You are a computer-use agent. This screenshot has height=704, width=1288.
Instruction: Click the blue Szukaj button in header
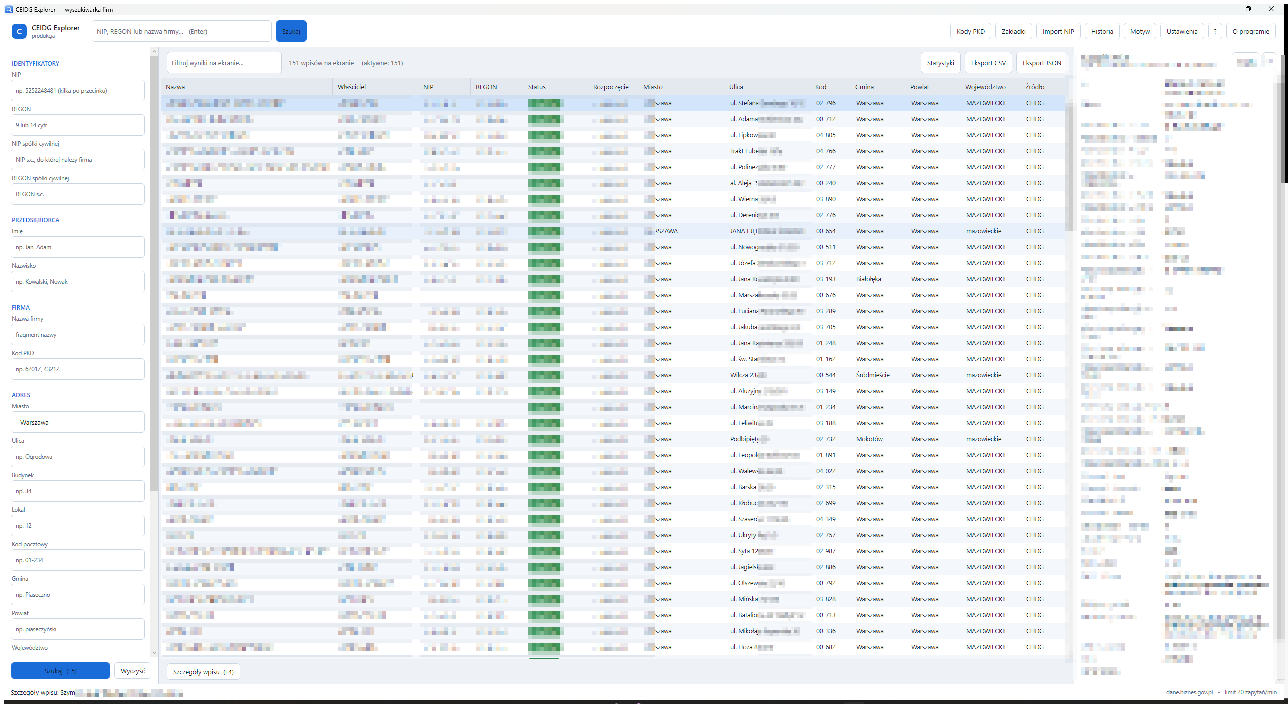[291, 31]
